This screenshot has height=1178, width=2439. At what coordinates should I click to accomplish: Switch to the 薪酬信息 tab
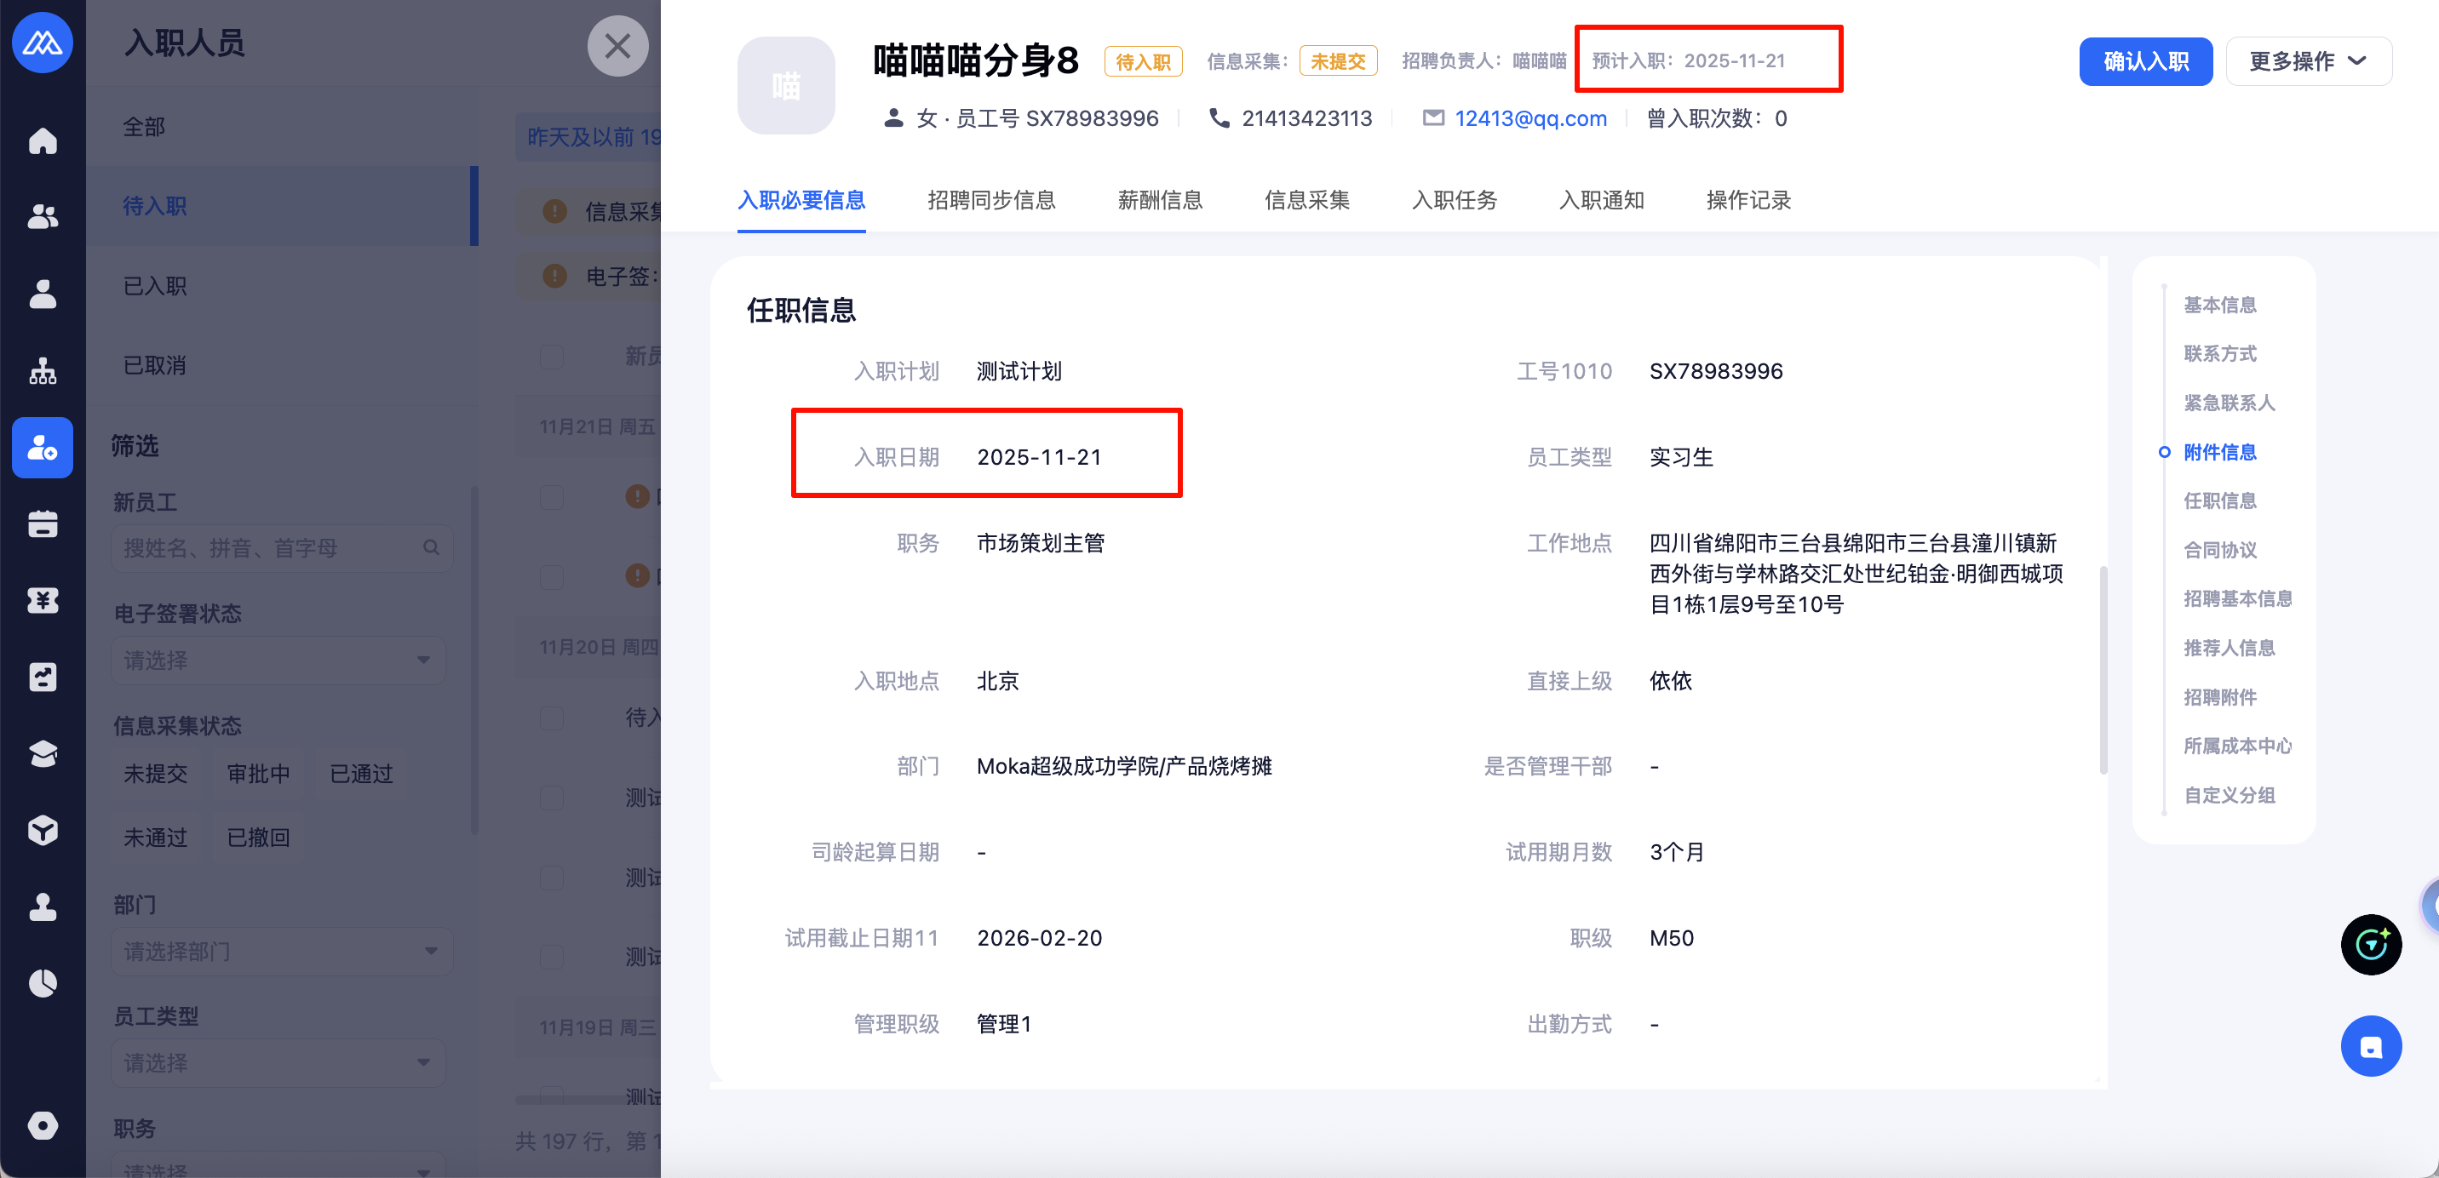pos(1159,201)
